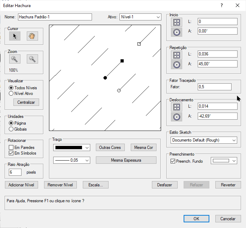This screenshot has height=228, width=246.
Task: Click the Remover Nível button
Action: coord(60,185)
